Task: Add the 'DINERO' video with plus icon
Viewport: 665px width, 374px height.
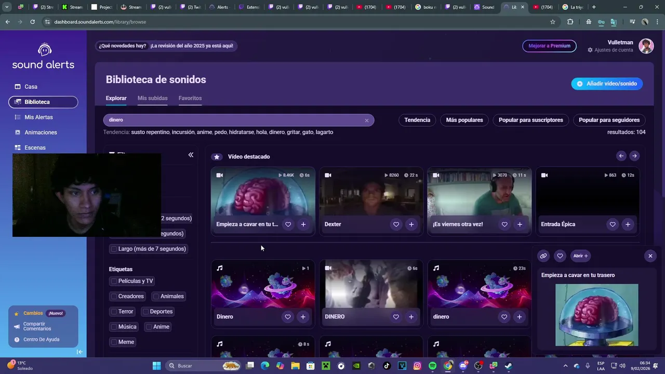Action: tap(411, 317)
